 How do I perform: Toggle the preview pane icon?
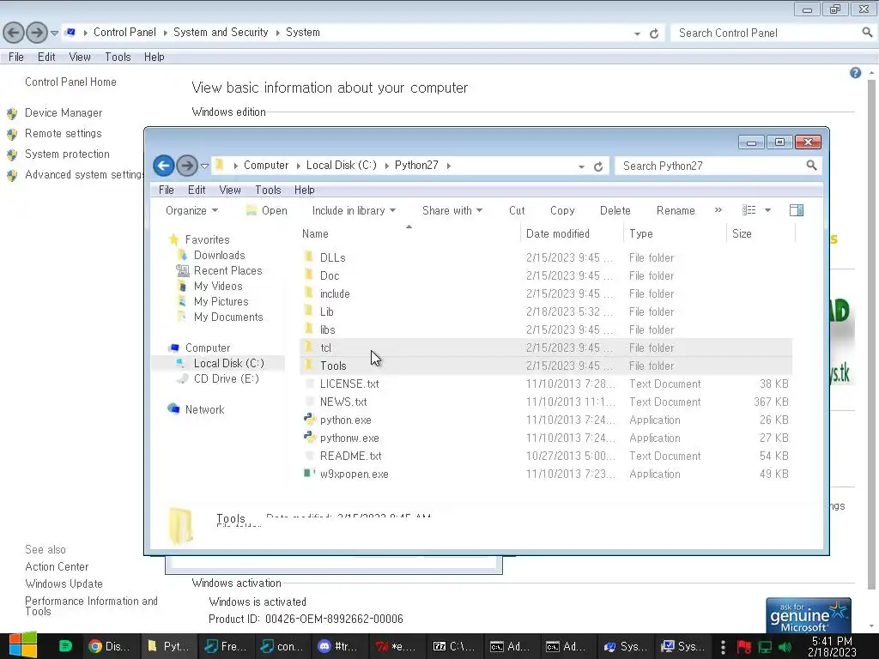point(796,210)
